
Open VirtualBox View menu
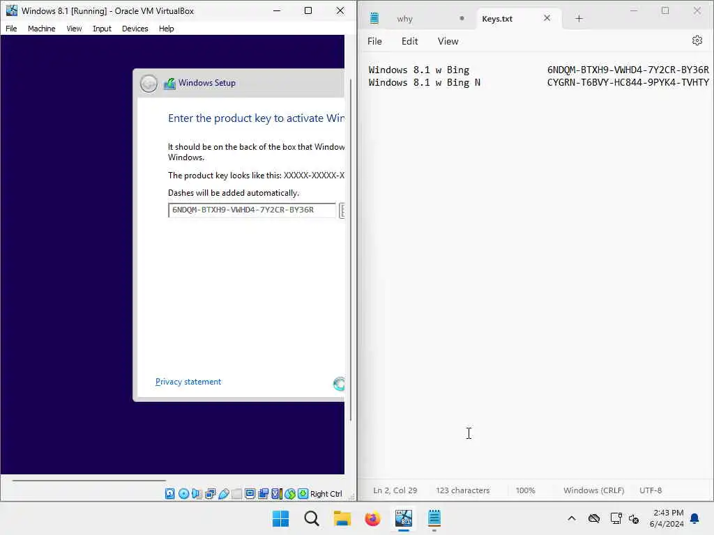[x=74, y=29]
